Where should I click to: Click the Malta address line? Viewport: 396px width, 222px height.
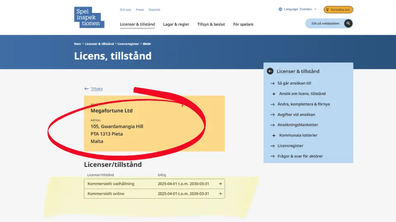[97, 141]
